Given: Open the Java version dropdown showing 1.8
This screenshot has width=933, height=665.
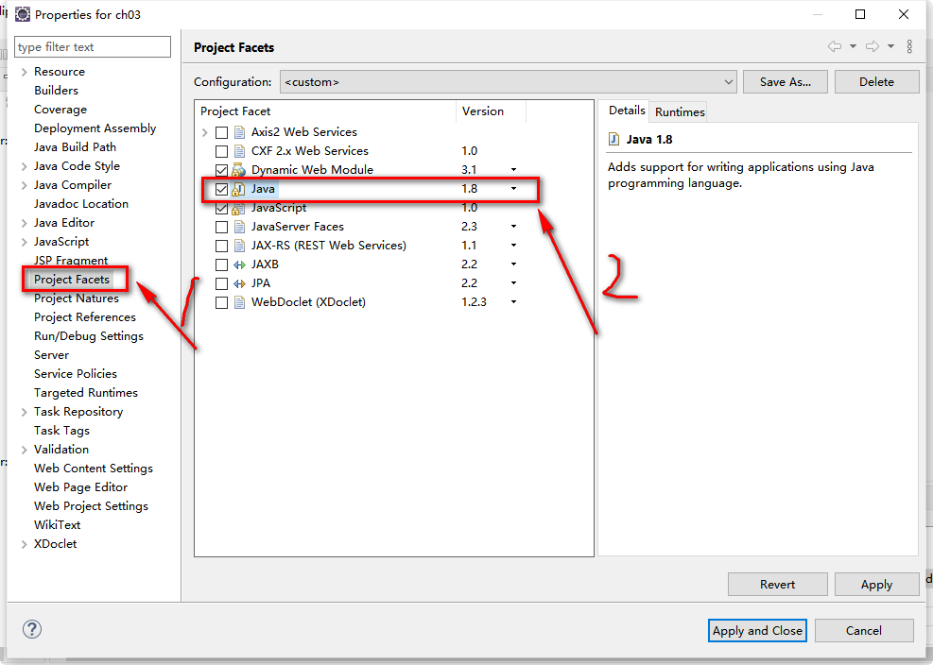Looking at the screenshot, I should pyautogui.click(x=512, y=189).
